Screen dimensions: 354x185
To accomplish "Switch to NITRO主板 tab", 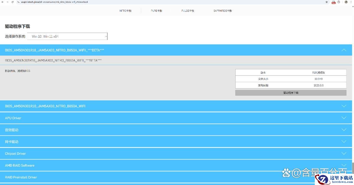I will pos(125,11).
